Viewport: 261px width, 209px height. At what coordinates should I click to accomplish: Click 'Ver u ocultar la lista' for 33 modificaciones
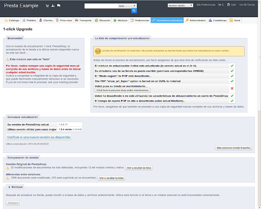(x=139, y=168)
